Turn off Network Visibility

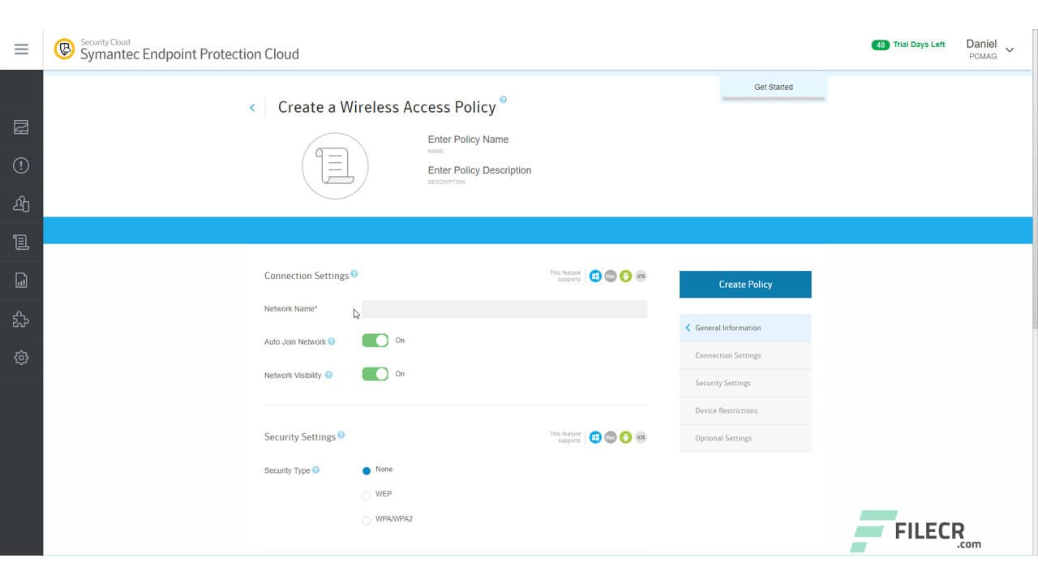tap(375, 373)
